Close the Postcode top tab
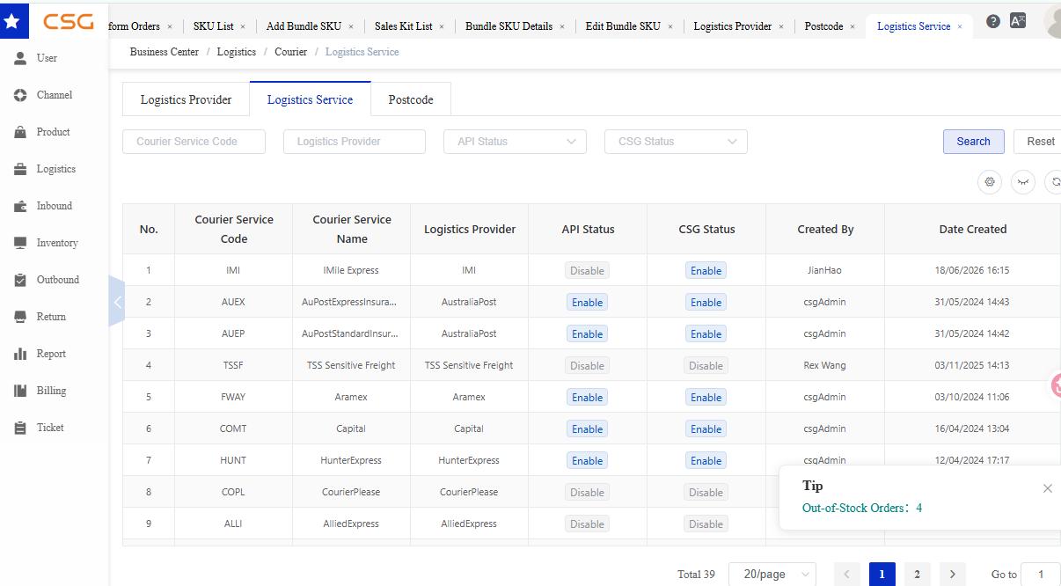The height and width of the screenshot is (586, 1061). click(852, 27)
